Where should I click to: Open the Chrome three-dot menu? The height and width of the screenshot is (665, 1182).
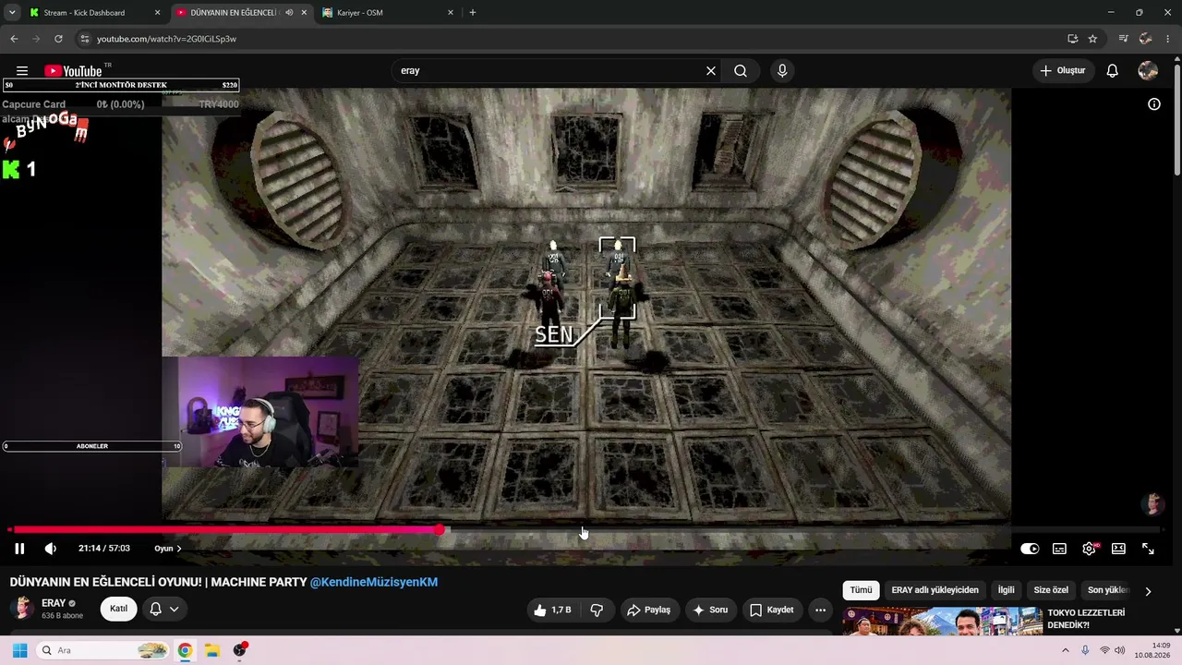pos(1168,39)
